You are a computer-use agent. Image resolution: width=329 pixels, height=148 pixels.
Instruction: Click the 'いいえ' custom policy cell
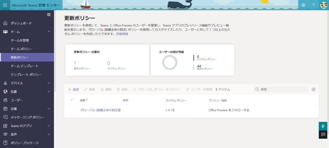[170, 110]
